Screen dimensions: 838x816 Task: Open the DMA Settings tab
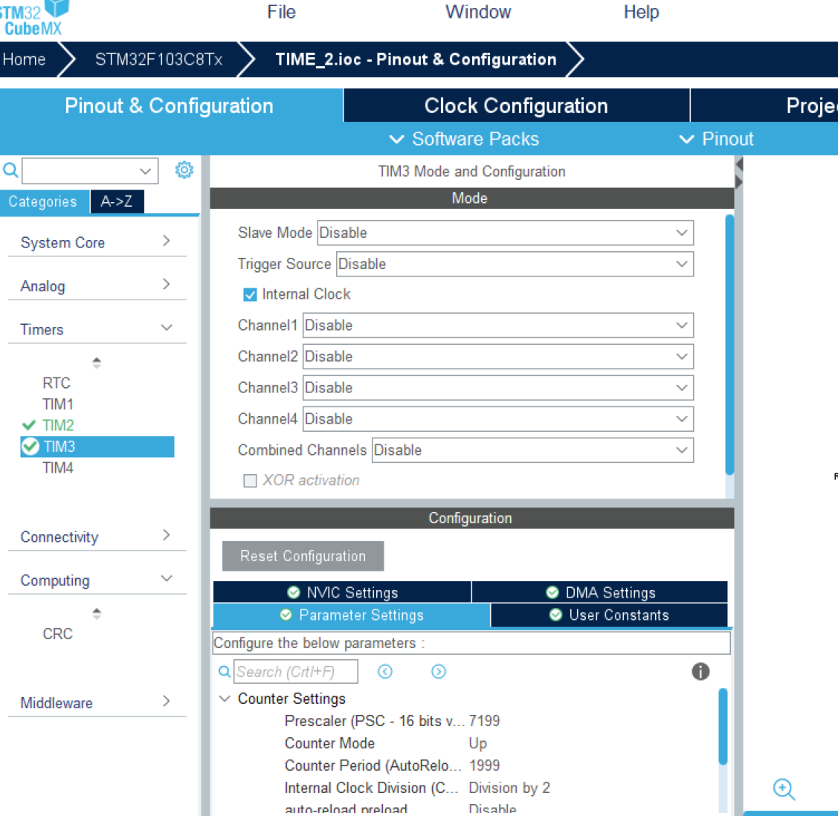(x=600, y=592)
